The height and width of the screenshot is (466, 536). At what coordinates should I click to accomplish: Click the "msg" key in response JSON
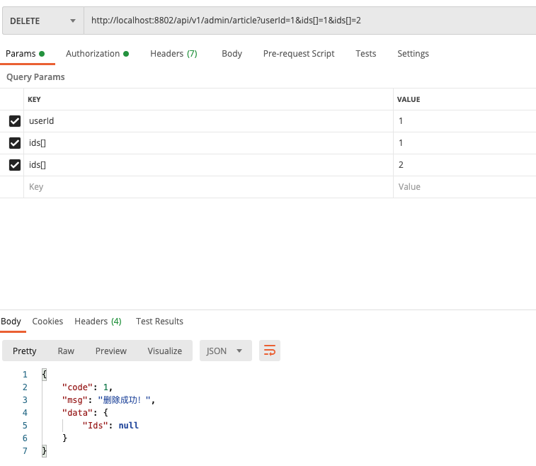click(74, 400)
